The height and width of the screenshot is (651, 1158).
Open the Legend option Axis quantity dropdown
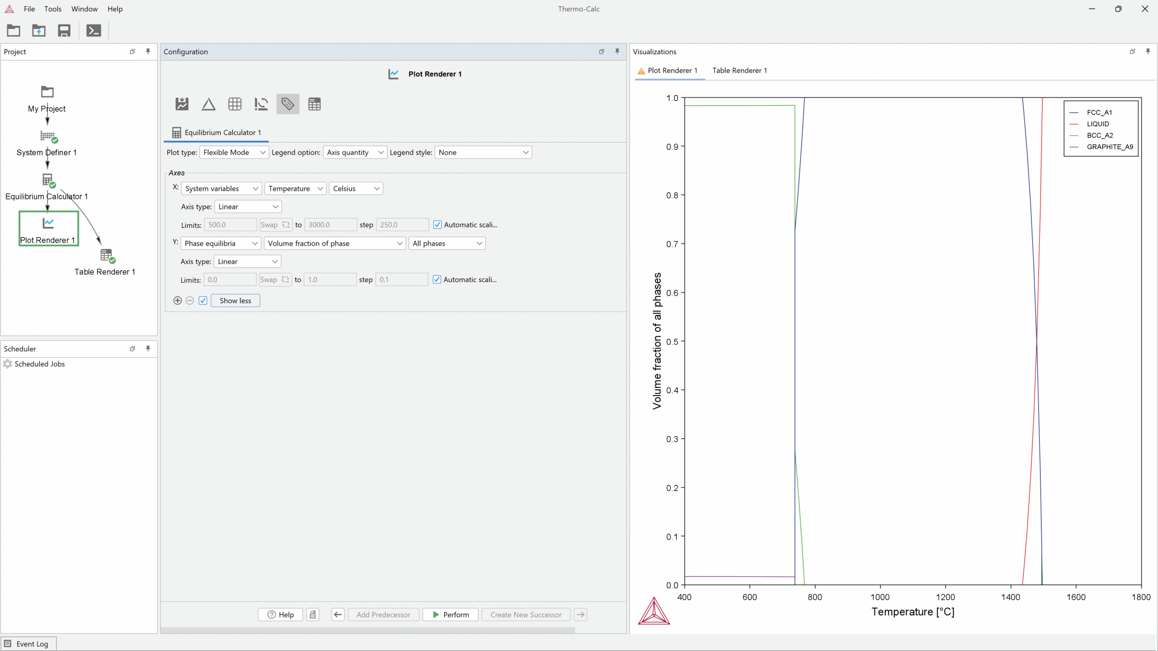[x=355, y=152]
